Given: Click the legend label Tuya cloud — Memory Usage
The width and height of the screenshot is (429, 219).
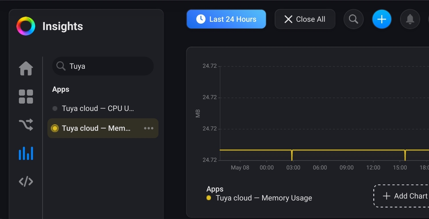Looking at the screenshot, I should click(x=264, y=198).
